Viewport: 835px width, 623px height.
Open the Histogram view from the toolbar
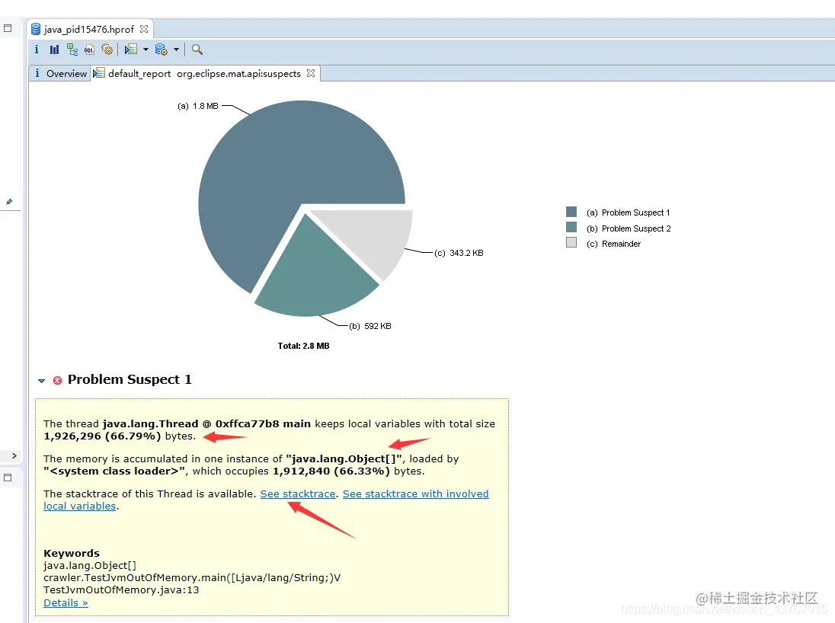(x=53, y=49)
